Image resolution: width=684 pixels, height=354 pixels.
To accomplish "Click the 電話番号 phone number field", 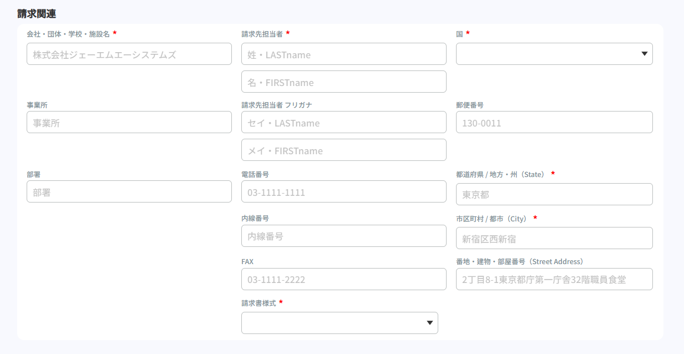I will point(343,191).
